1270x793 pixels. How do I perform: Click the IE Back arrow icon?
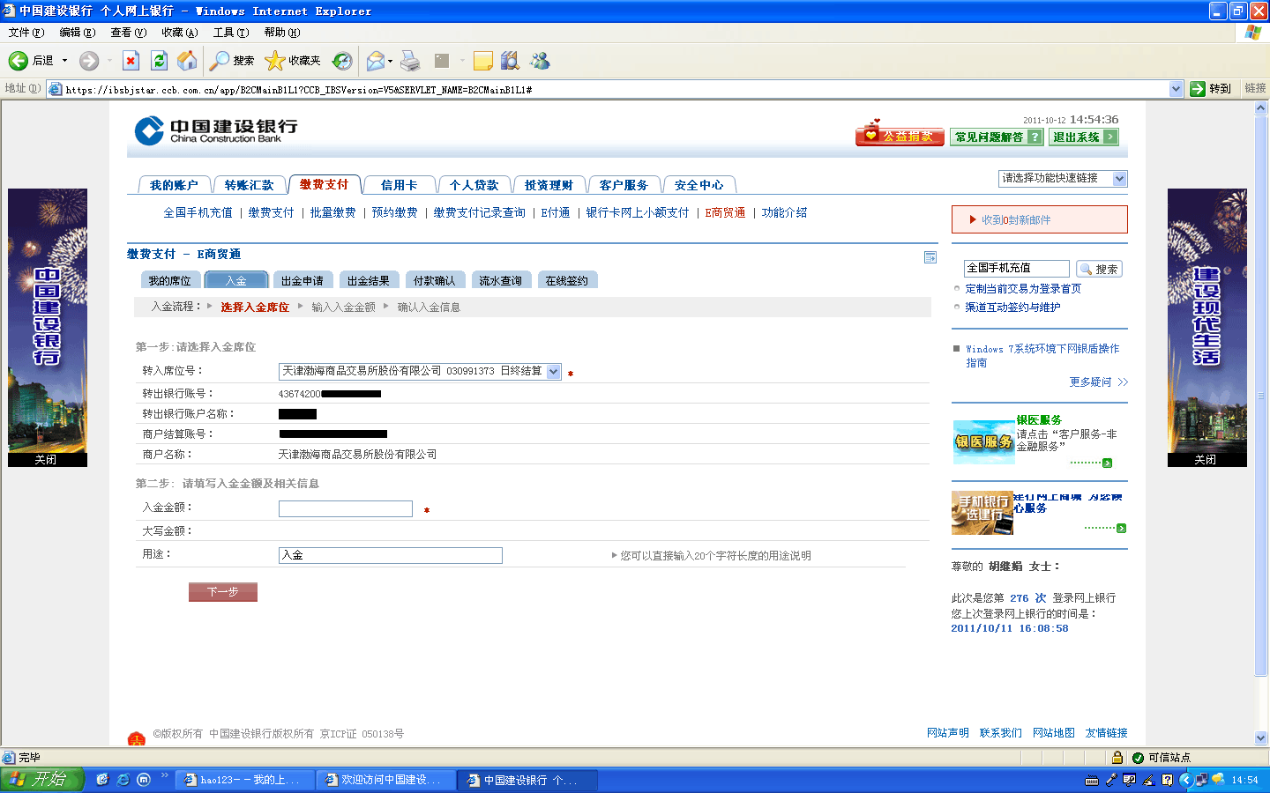click(19, 61)
